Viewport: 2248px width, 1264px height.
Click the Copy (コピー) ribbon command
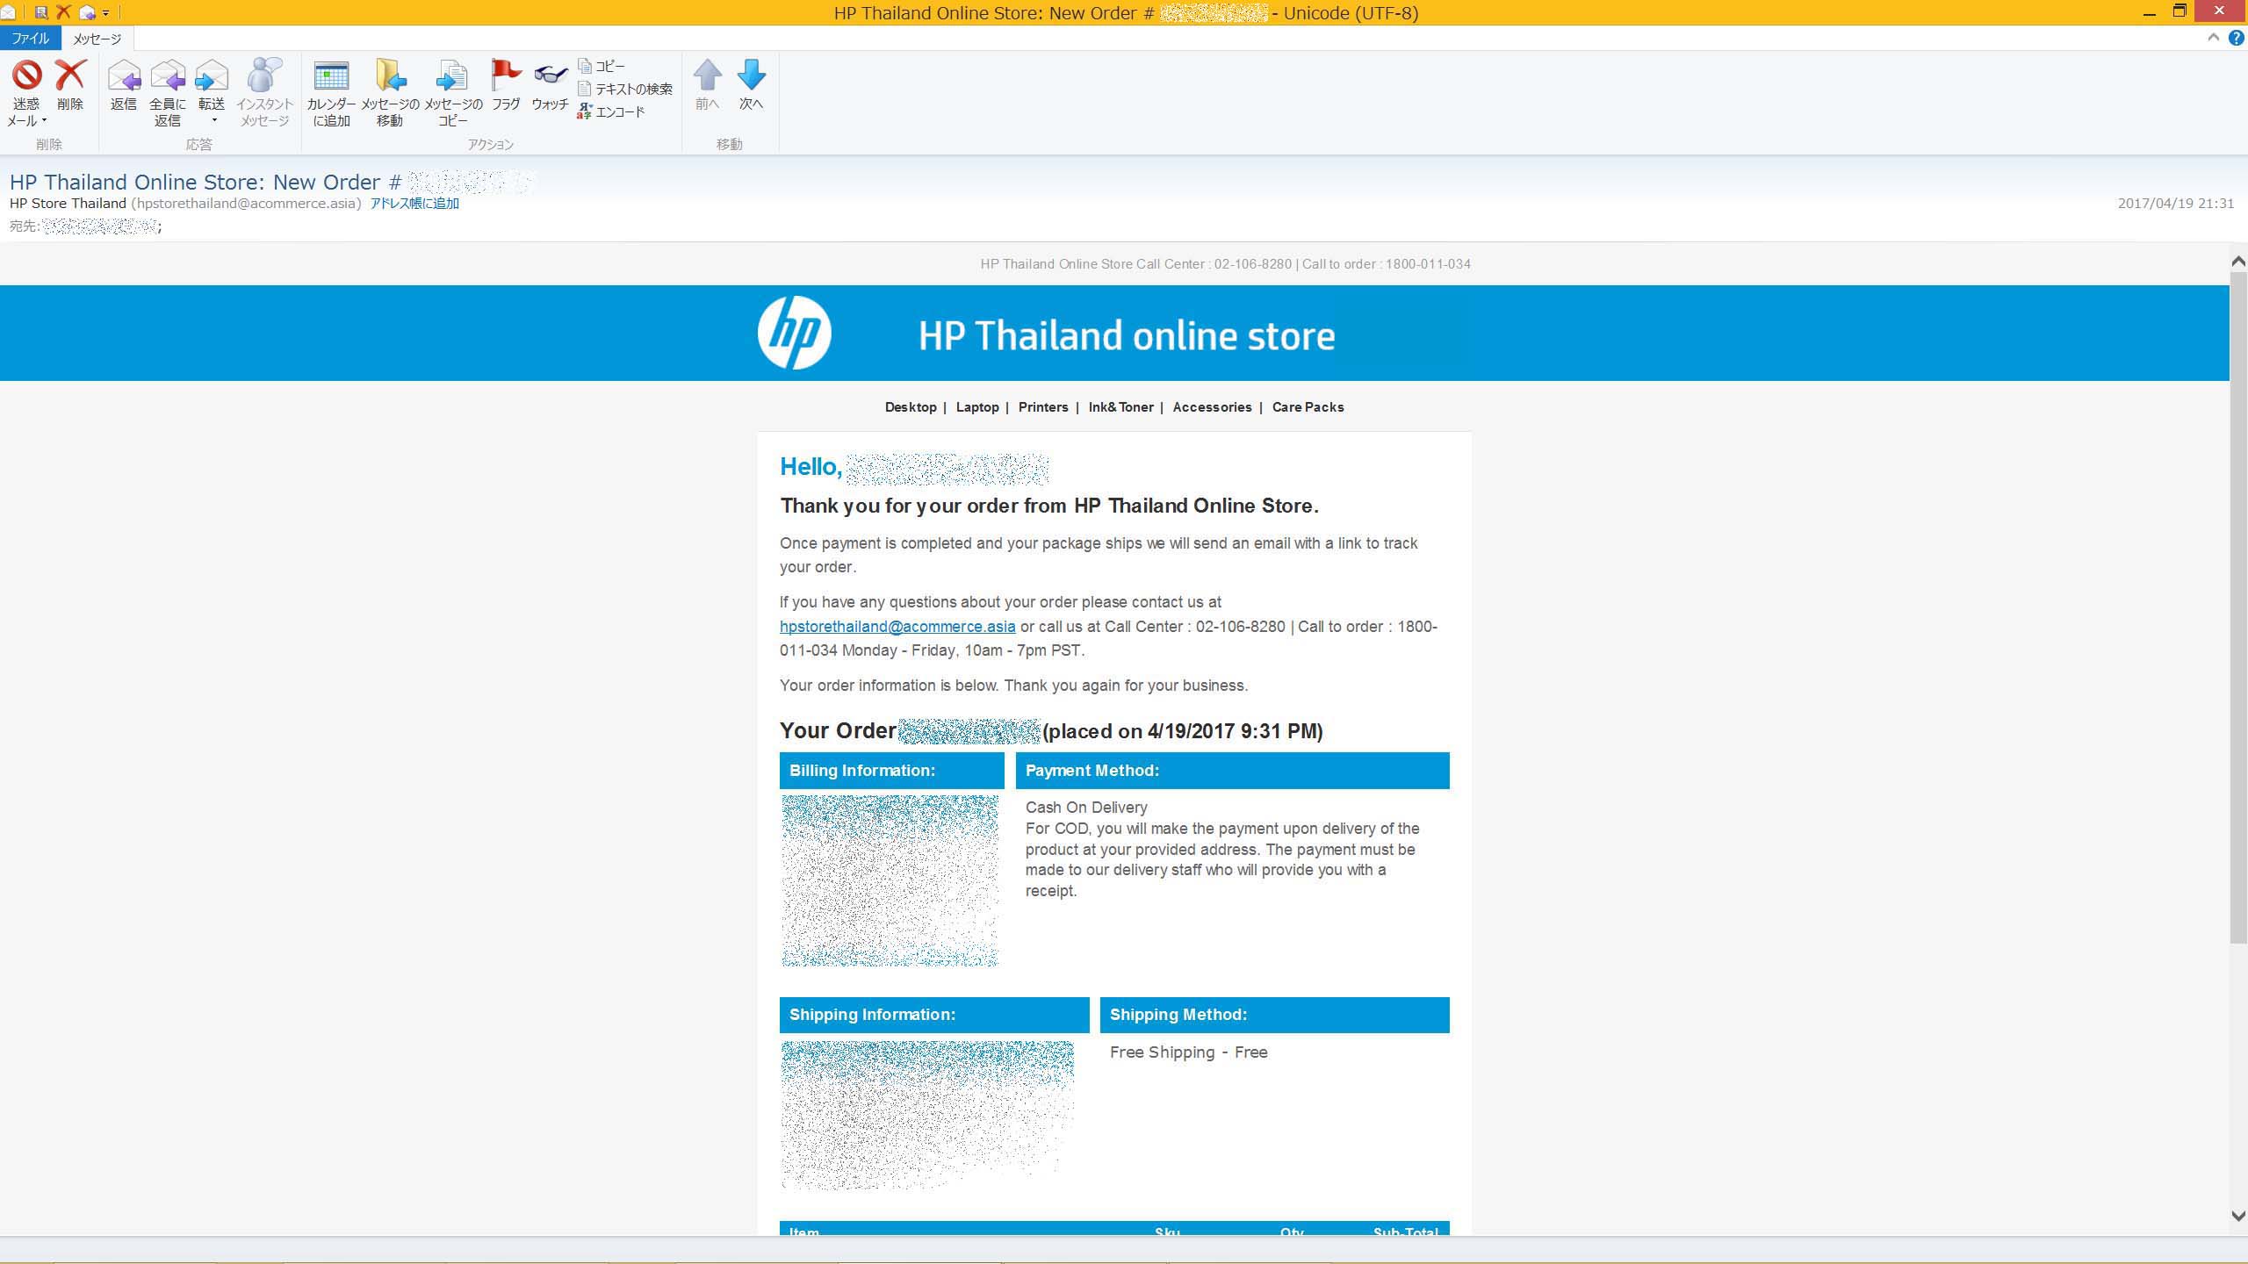[x=602, y=66]
